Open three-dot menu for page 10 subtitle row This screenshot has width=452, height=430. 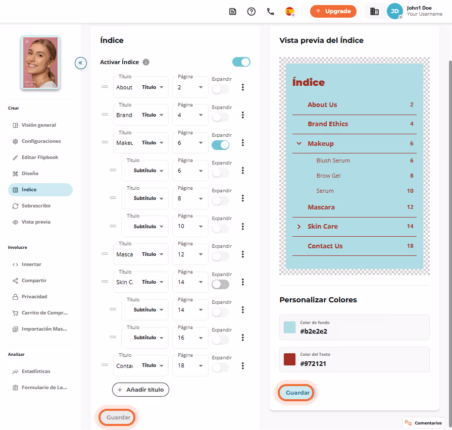[243, 227]
